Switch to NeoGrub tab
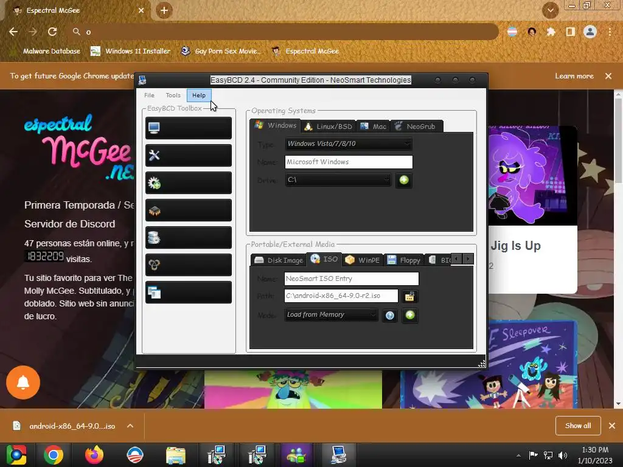623x467 pixels. point(416,126)
